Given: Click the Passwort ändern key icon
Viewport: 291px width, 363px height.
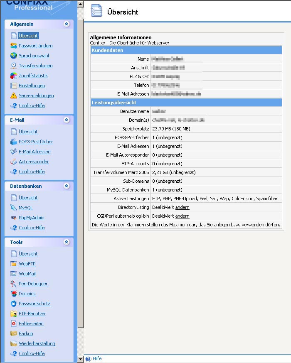Looking at the screenshot, I should [14, 46].
